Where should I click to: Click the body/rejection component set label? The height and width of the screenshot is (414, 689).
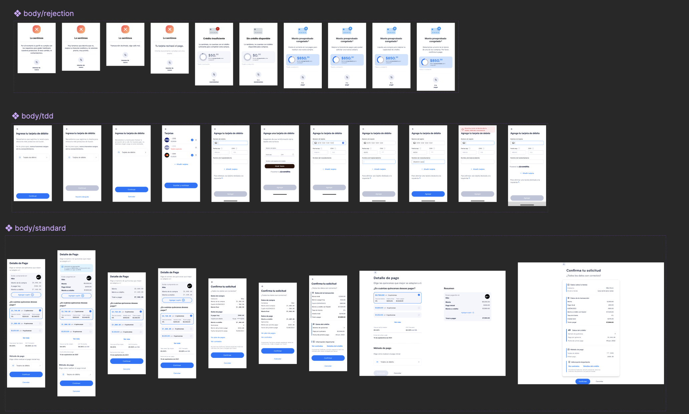pyautogui.click(x=48, y=13)
